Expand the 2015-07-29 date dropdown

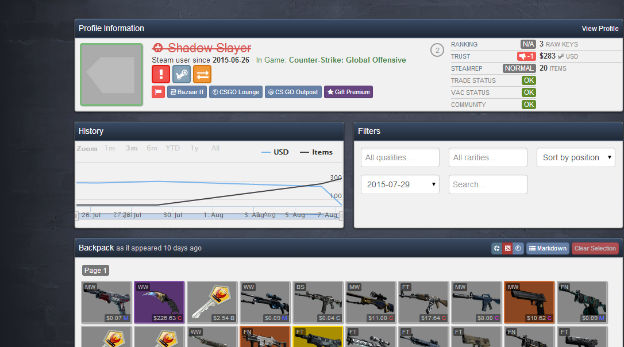(x=400, y=184)
